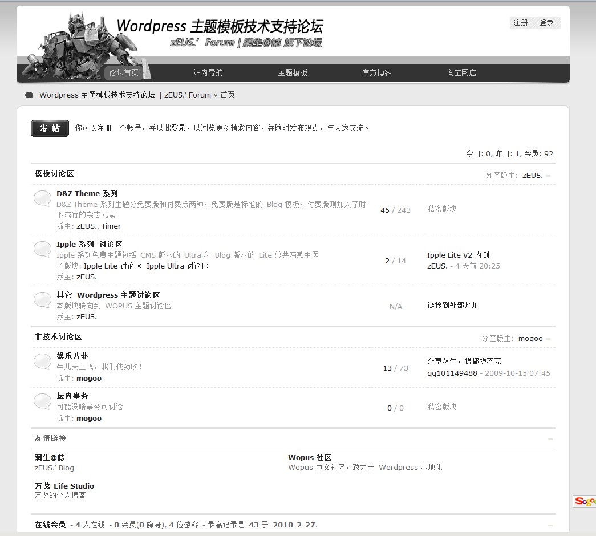Click zEUS. next to 分区版主

pos(533,175)
